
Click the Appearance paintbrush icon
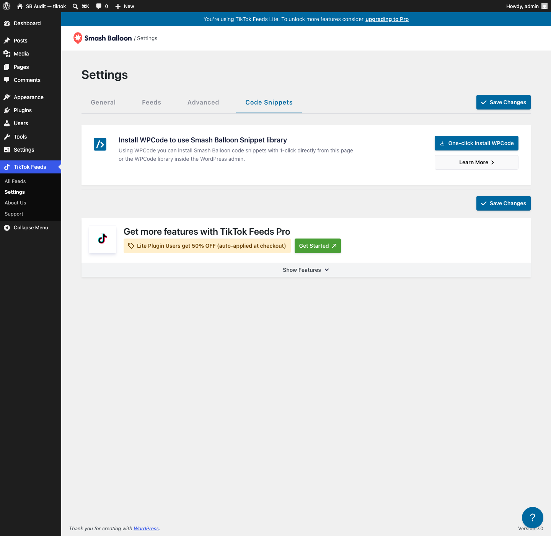point(7,97)
